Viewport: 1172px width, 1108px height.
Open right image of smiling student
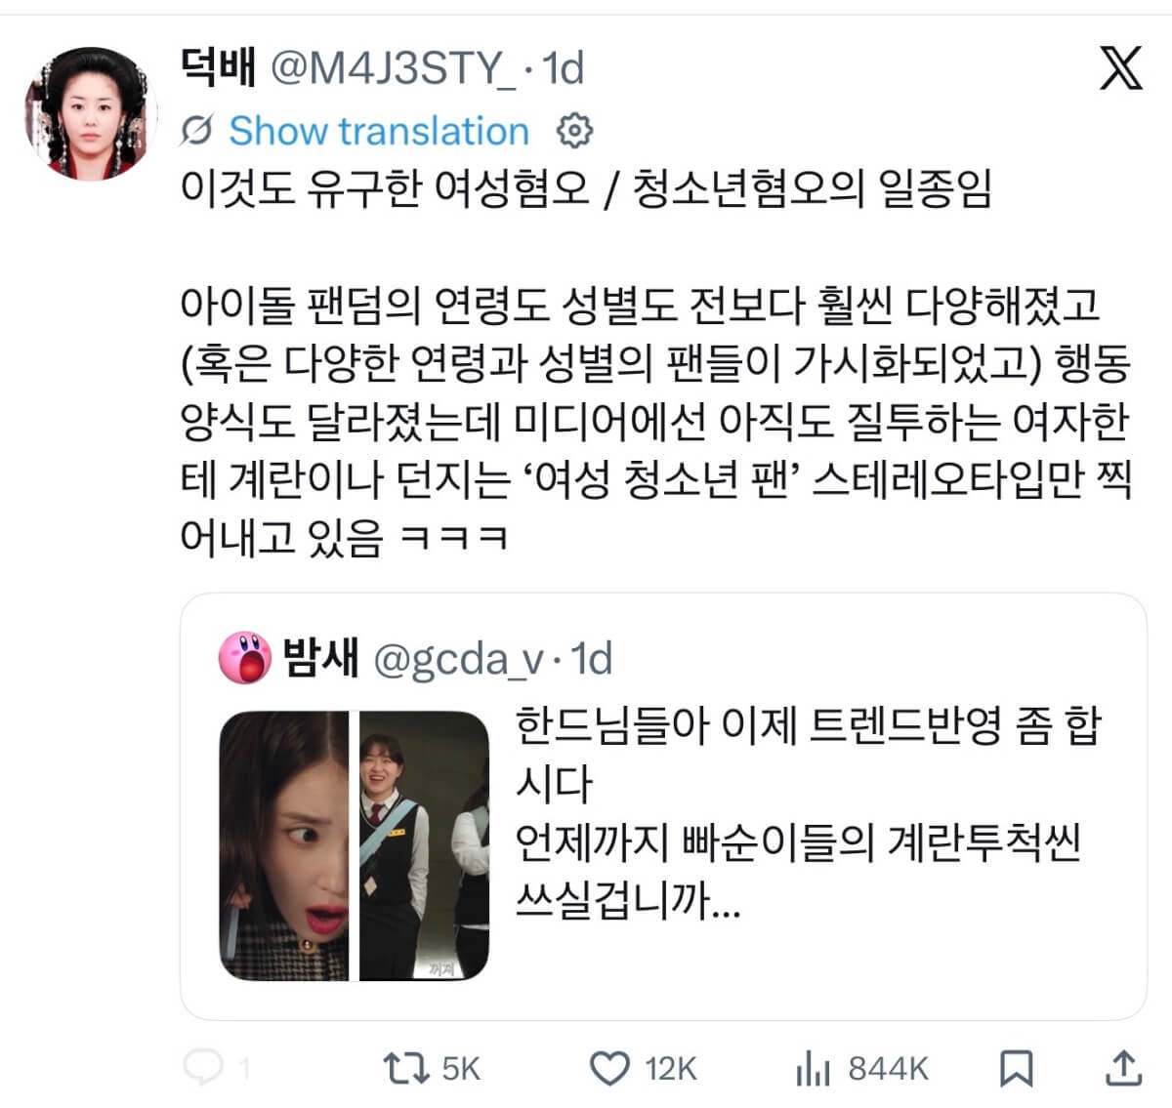[424, 845]
